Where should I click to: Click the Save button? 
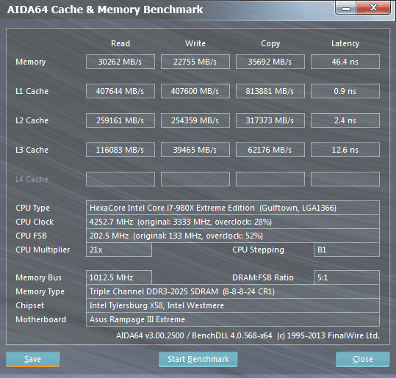pyautogui.click(x=33, y=359)
